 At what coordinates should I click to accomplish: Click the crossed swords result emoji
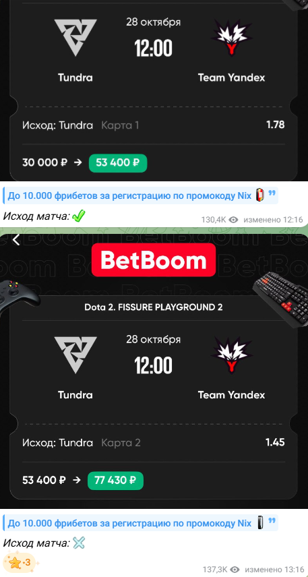pyautogui.click(x=78, y=543)
